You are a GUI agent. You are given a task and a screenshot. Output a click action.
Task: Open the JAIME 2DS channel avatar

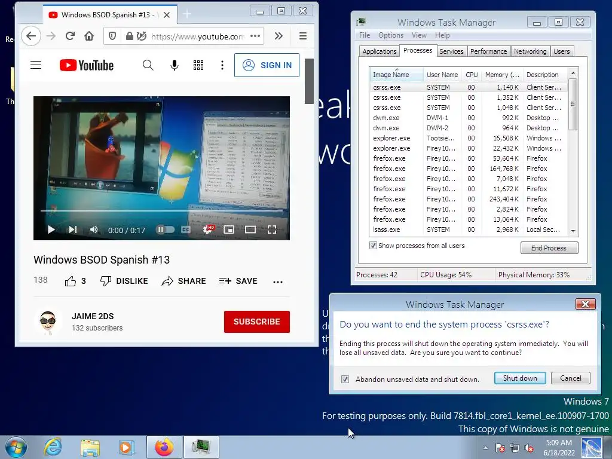click(48, 322)
